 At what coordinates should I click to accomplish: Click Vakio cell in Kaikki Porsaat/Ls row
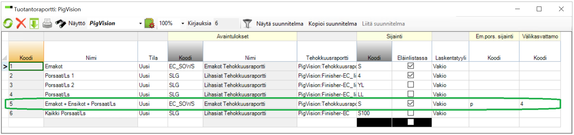coord(450,113)
